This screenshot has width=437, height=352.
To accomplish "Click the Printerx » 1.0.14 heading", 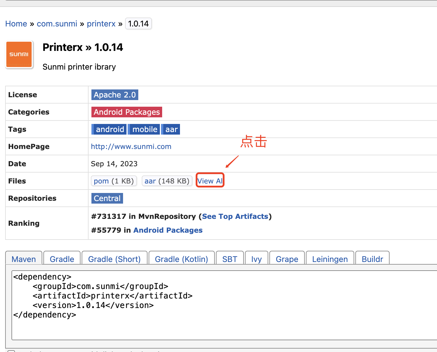I will [x=83, y=47].
